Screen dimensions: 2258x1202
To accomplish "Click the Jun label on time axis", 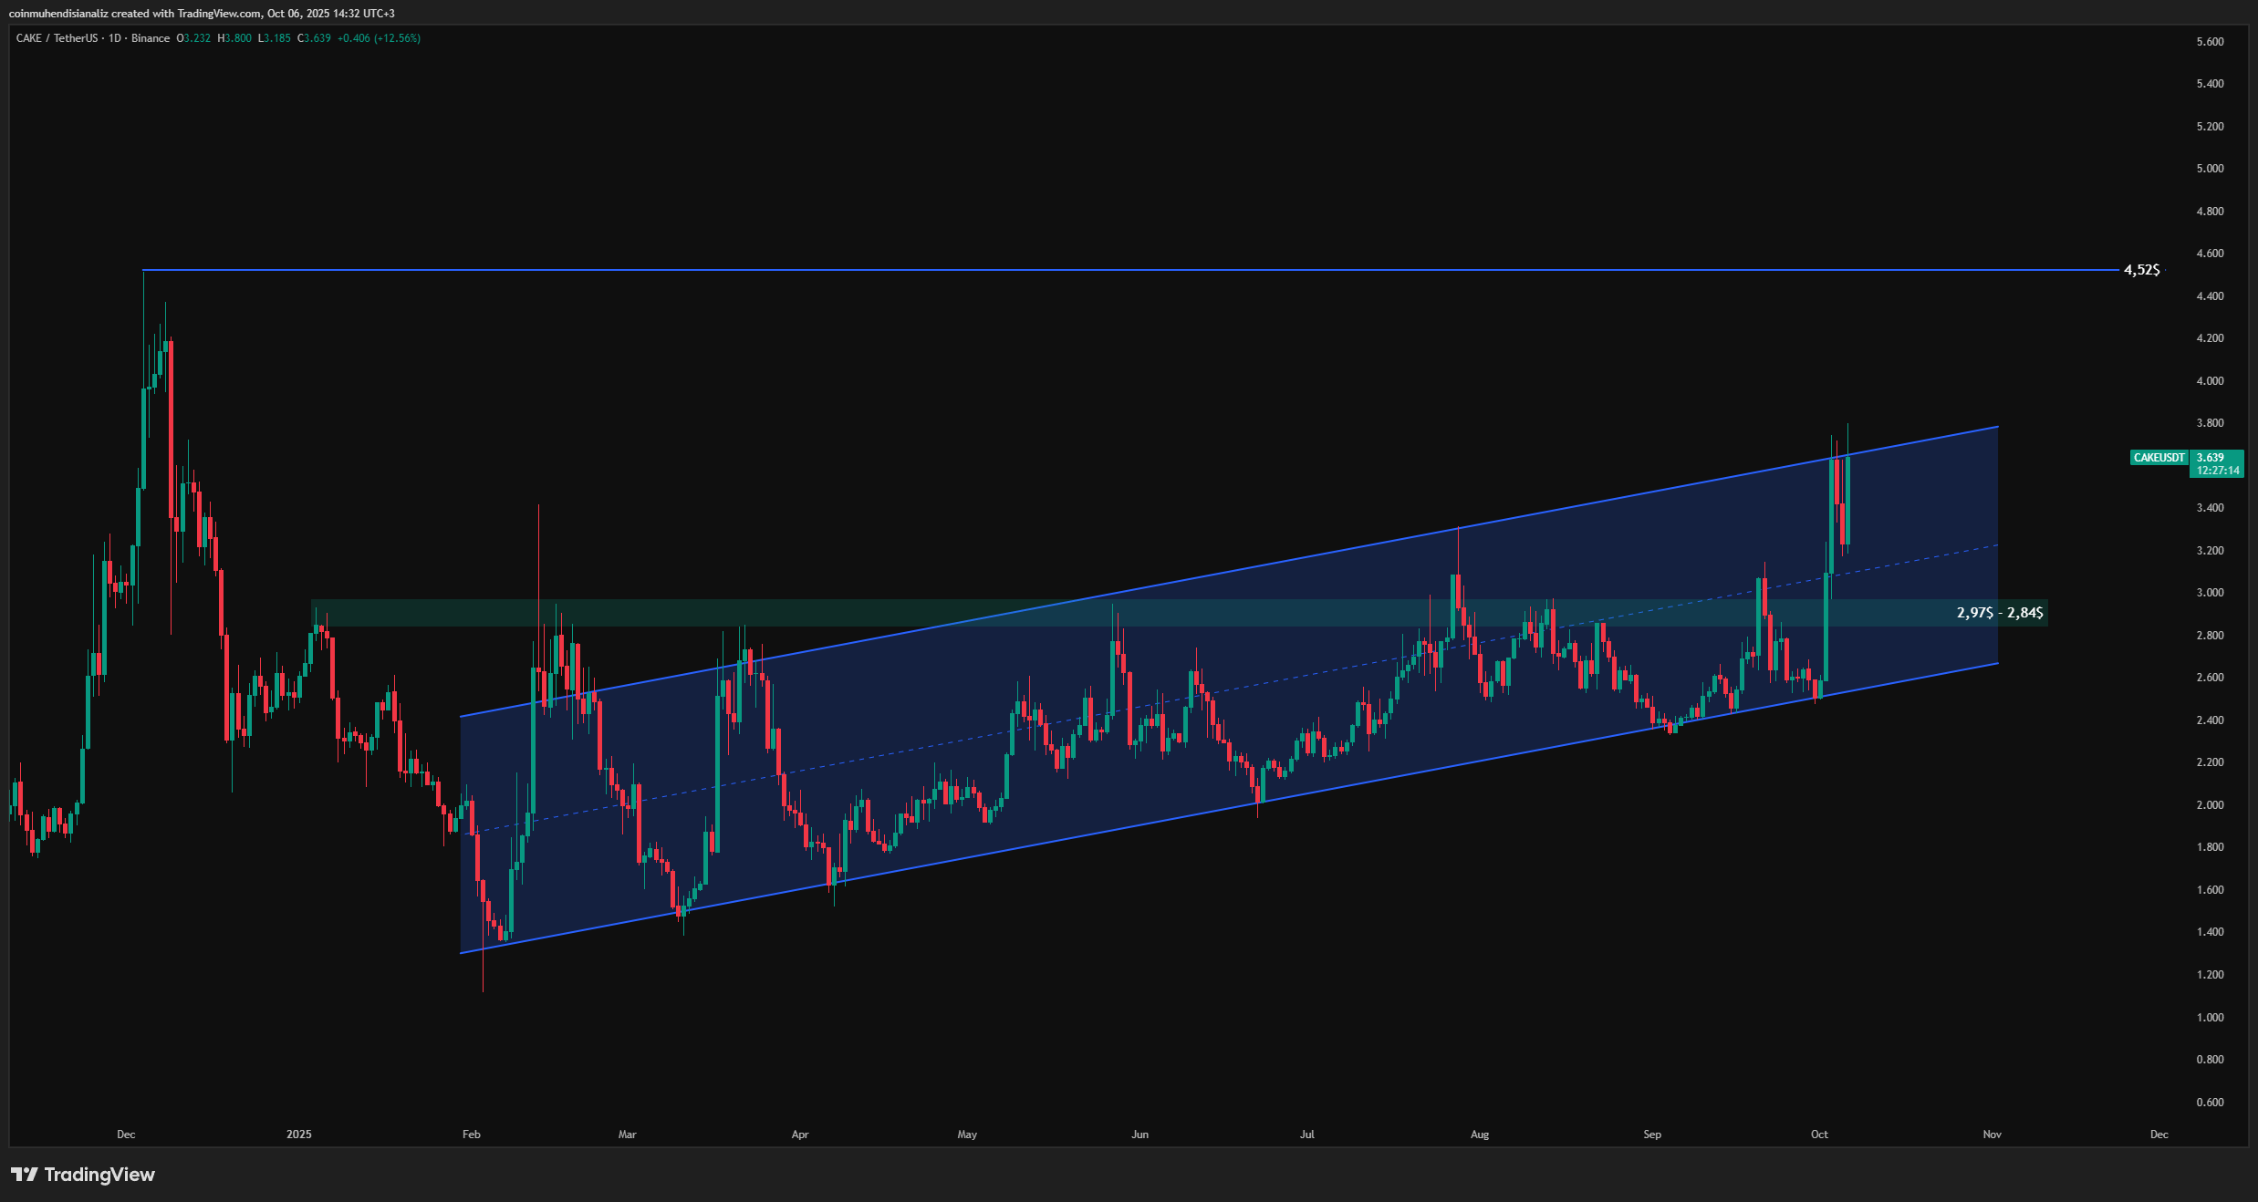I will click(x=1139, y=1135).
